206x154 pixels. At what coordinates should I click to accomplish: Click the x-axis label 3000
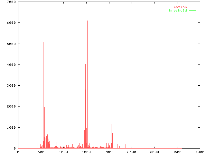(x=154, y=152)
